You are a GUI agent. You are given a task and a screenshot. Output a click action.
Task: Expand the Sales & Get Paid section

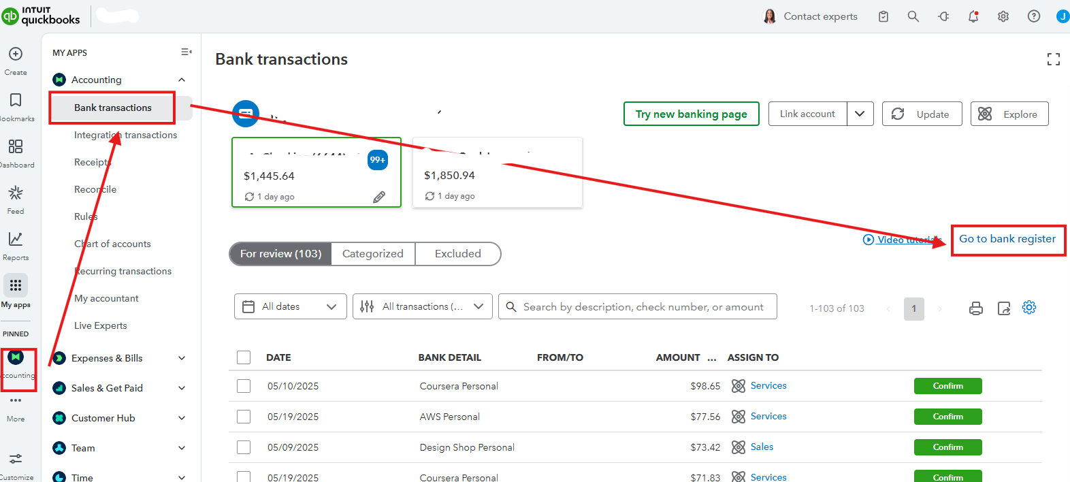click(182, 388)
